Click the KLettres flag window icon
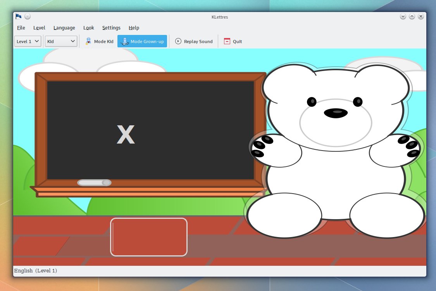The image size is (436, 291). [x=19, y=16]
